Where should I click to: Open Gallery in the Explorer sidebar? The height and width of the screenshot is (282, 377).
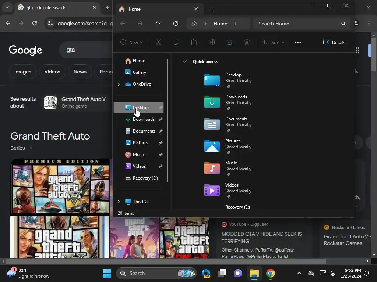coord(140,72)
